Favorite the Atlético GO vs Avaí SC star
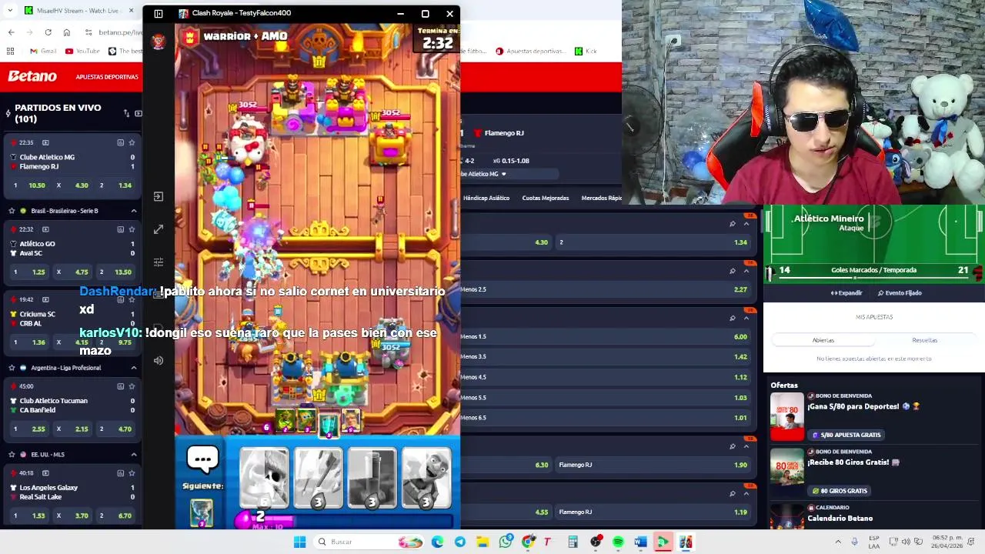 [x=132, y=229]
